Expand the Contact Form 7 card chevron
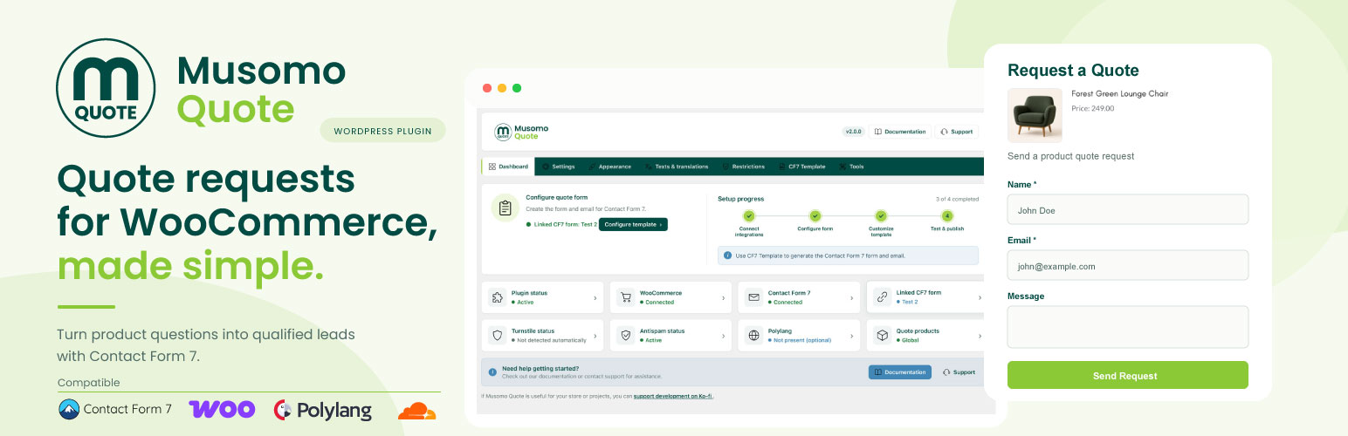The height and width of the screenshot is (436, 1348). 851,298
